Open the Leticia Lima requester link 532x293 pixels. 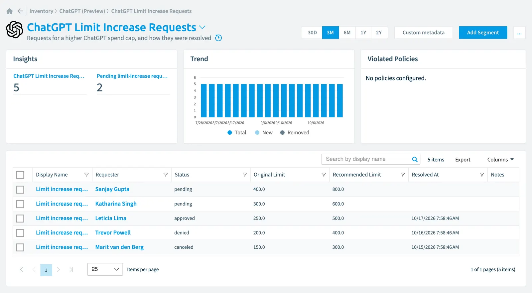coord(111,218)
